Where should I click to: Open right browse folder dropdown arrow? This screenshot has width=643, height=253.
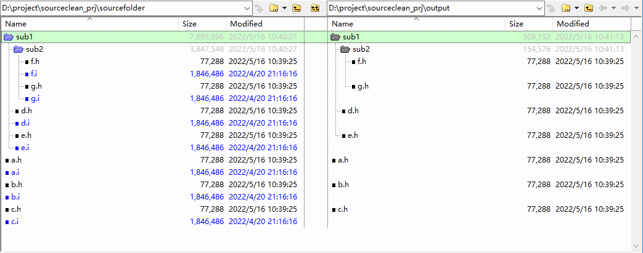tap(577, 8)
